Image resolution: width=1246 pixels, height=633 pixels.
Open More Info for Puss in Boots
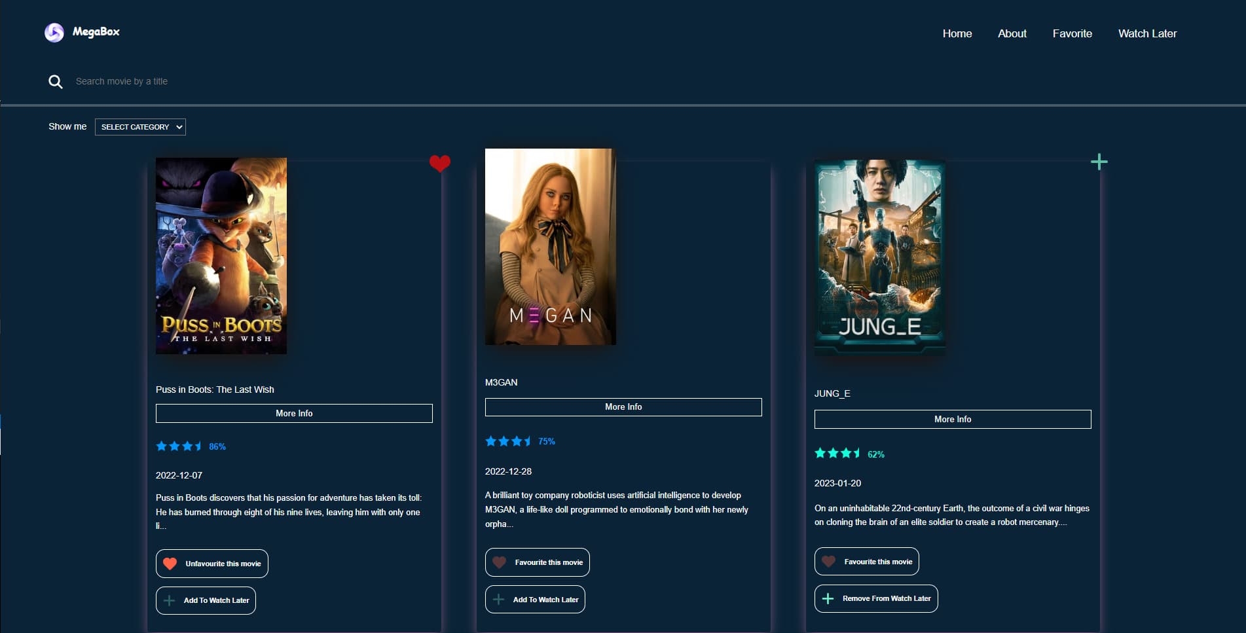294,413
